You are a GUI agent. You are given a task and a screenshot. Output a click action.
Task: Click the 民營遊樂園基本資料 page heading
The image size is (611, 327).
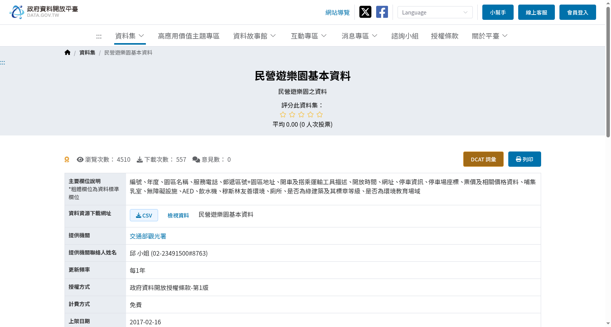click(x=302, y=76)
